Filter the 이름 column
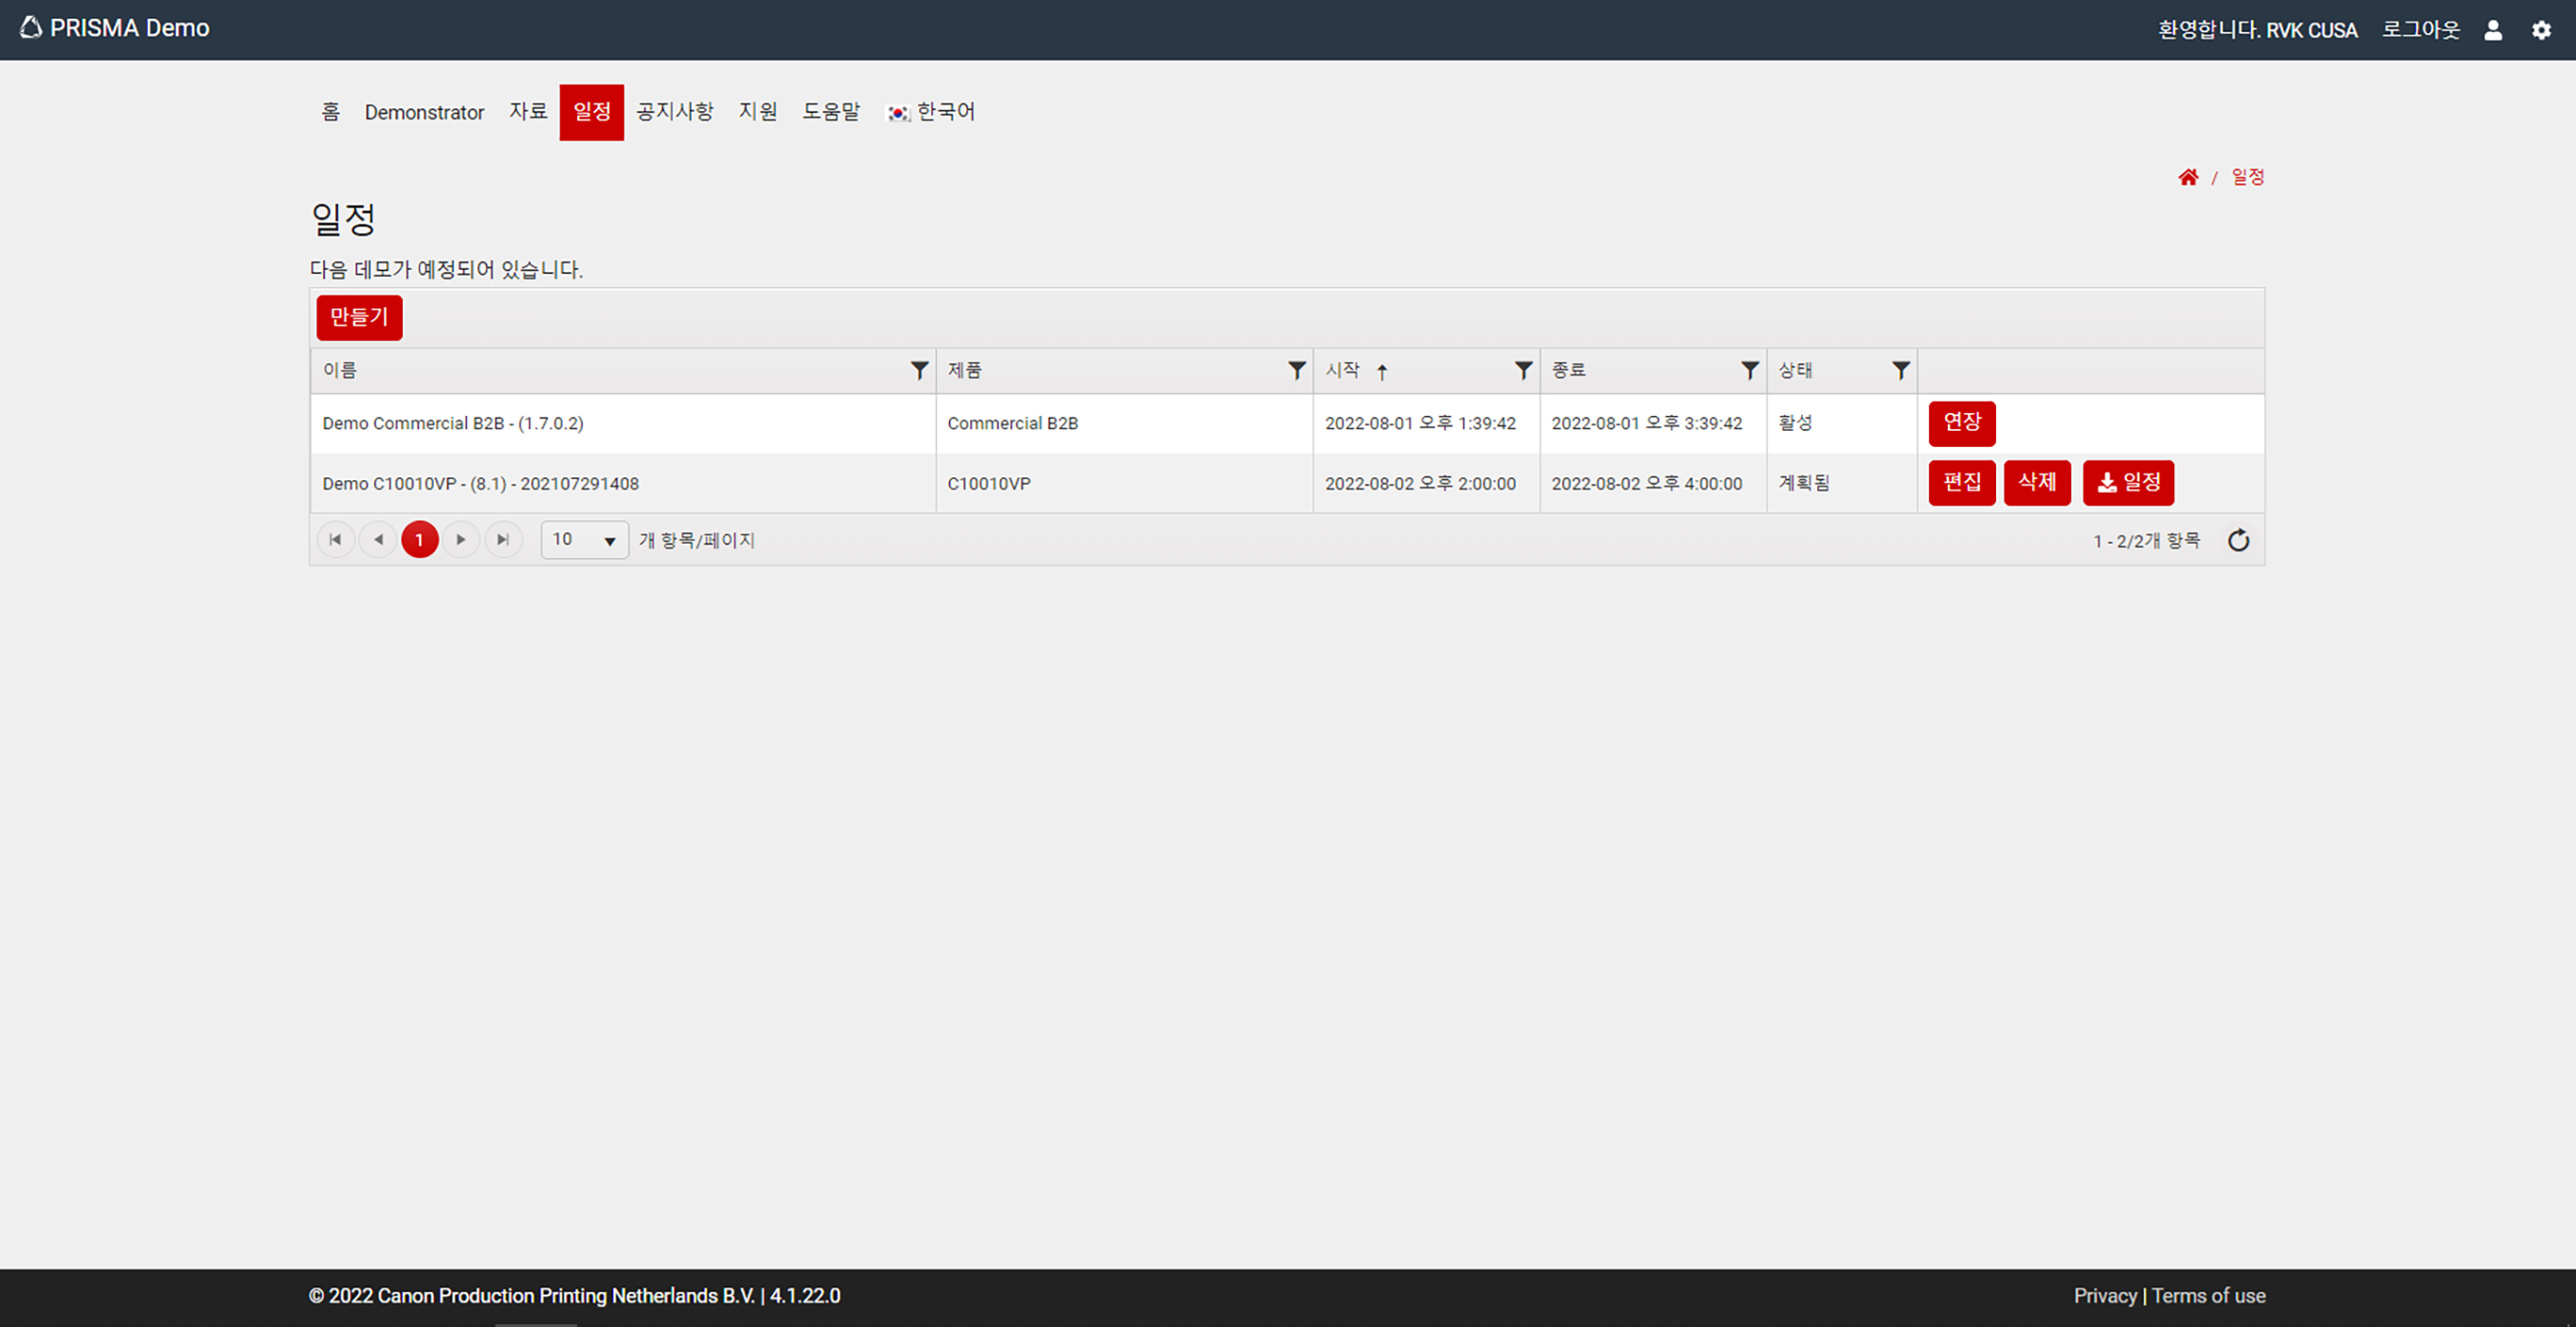 click(919, 370)
